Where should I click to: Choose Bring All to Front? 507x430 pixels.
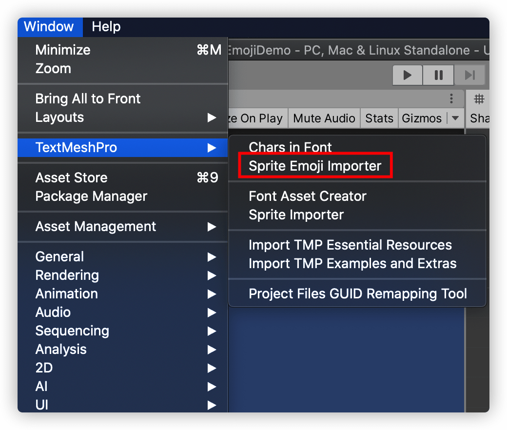[x=123, y=98]
